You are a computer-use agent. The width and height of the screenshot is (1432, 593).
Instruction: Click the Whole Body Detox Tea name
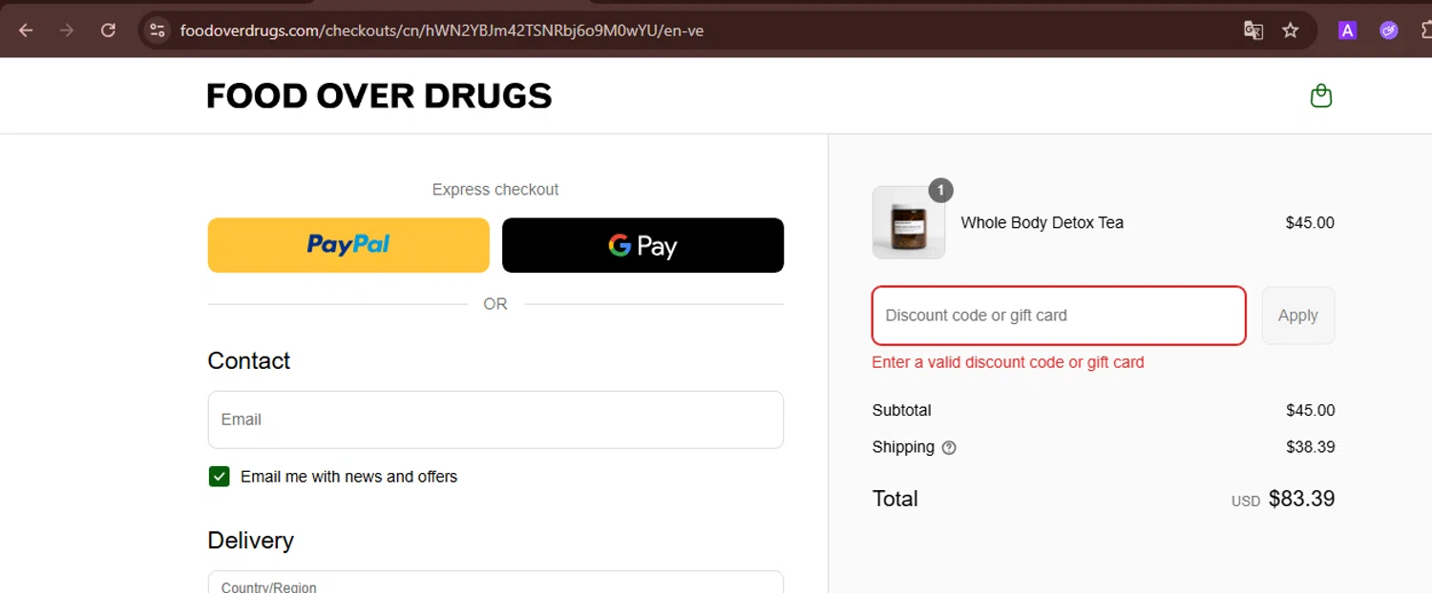pyautogui.click(x=1042, y=222)
